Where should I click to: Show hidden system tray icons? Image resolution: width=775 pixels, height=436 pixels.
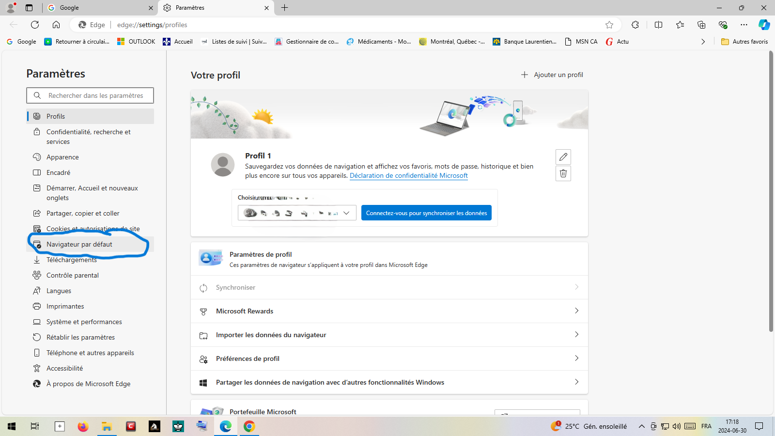641,426
